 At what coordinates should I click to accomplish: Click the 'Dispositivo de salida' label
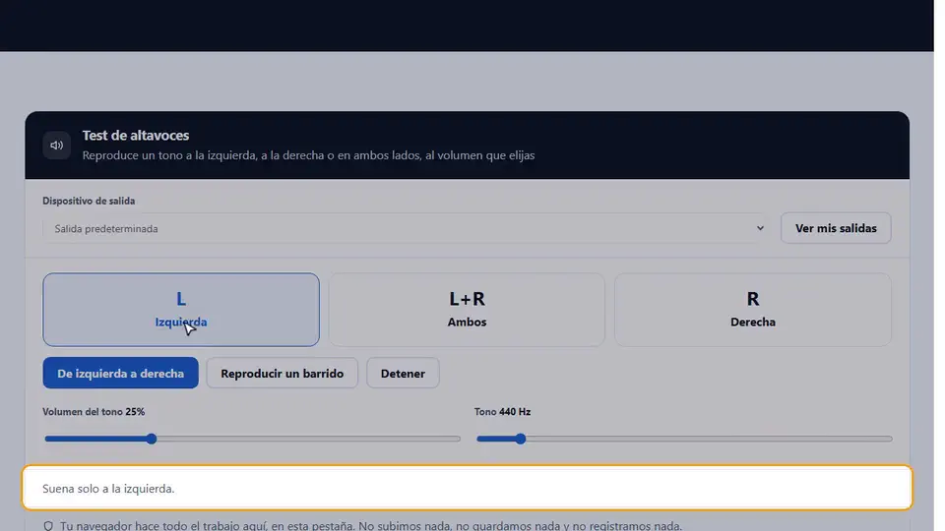pyautogui.click(x=89, y=201)
